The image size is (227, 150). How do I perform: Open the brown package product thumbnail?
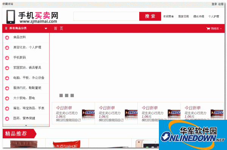pyautogui.click(x=23, y=144)
